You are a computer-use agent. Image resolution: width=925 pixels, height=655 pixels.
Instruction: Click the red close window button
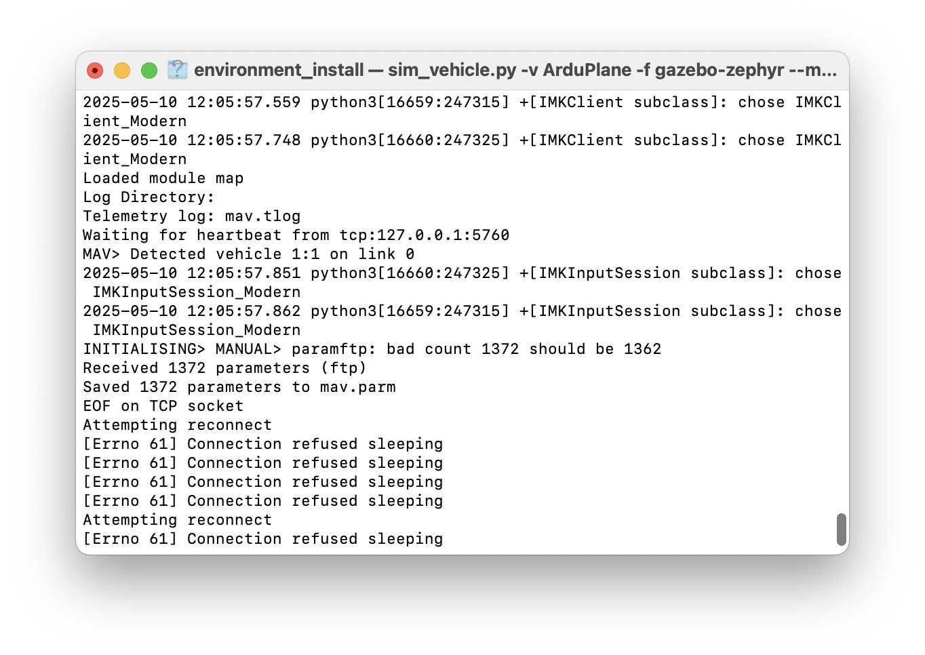point(95,71)
